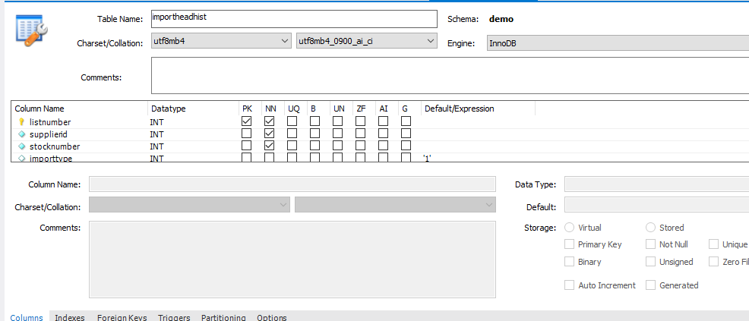749x321 pixels.
Task: Go to the Triggers tab
Action: click(x=174, y=317)
